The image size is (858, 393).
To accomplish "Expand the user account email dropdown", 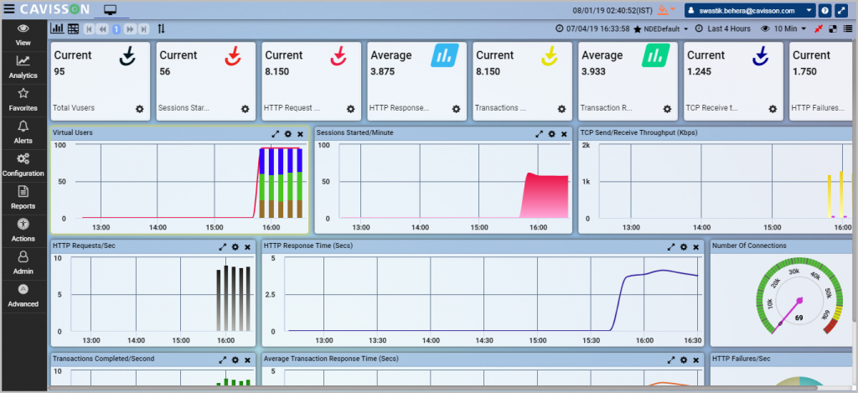I will (x=750, y=10).
